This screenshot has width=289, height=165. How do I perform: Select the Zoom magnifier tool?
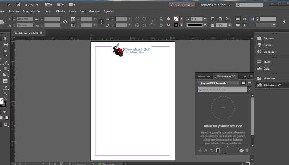click(x=5, y=93)
